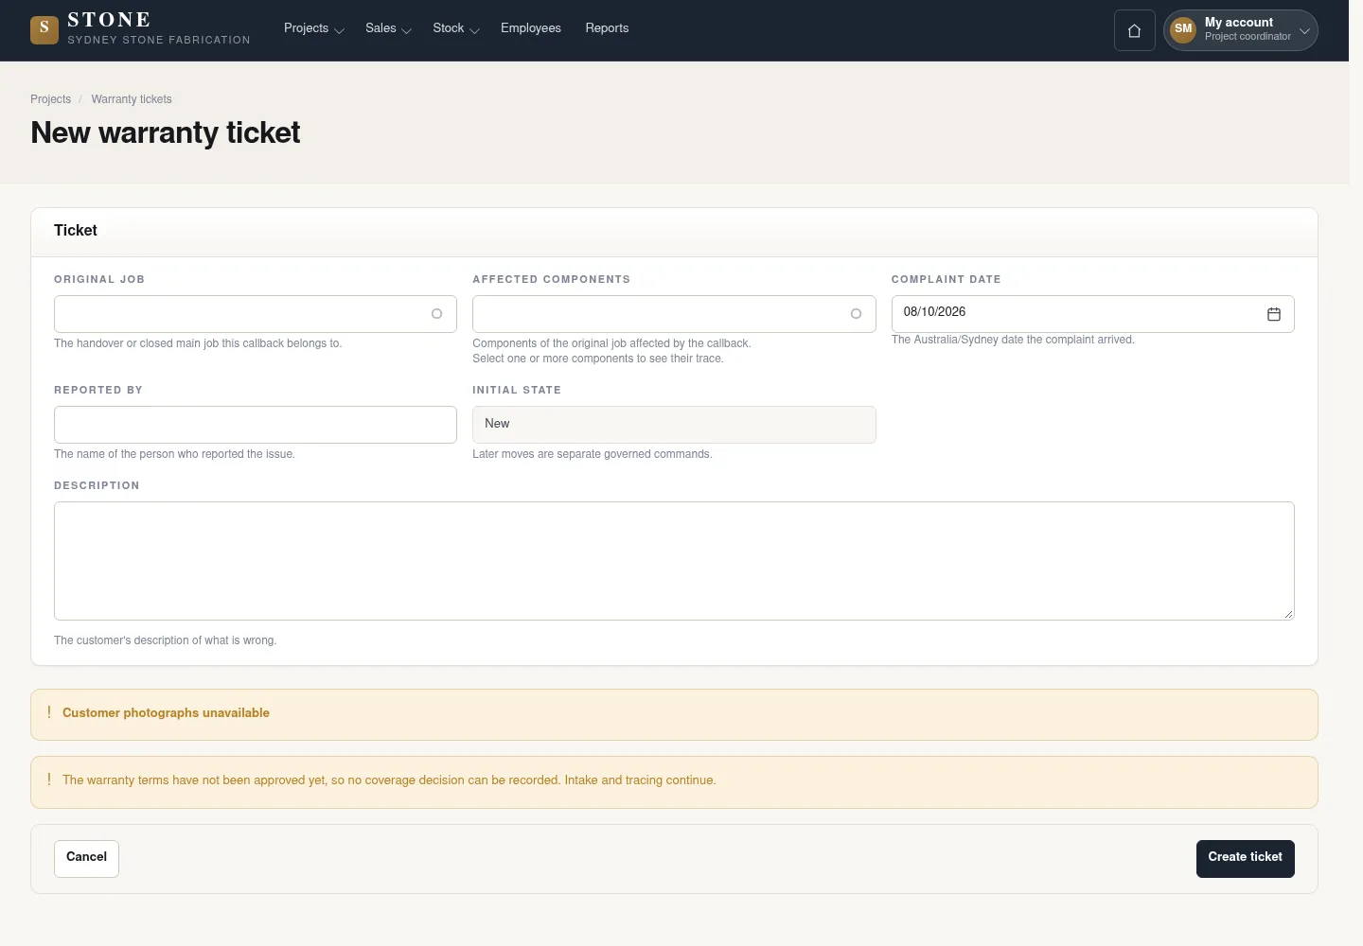Image resolution: width=1363 pixels, height=946 pixels.
Task: Open the Stock menu
Action: pyautogui.click(x=456, y=28)
